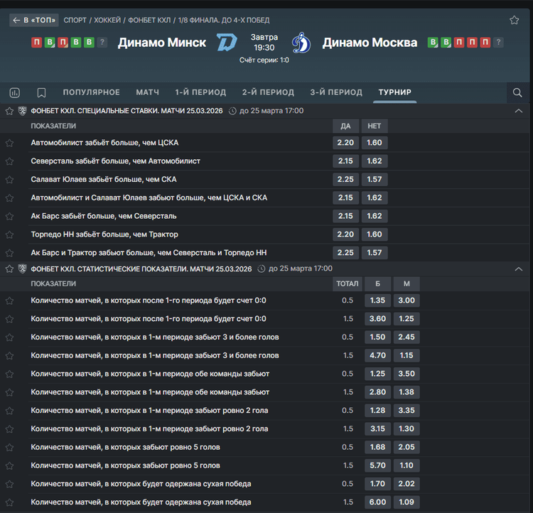
Task: Favorite the Специальные ставки section with its star
Action: (9, 111)
